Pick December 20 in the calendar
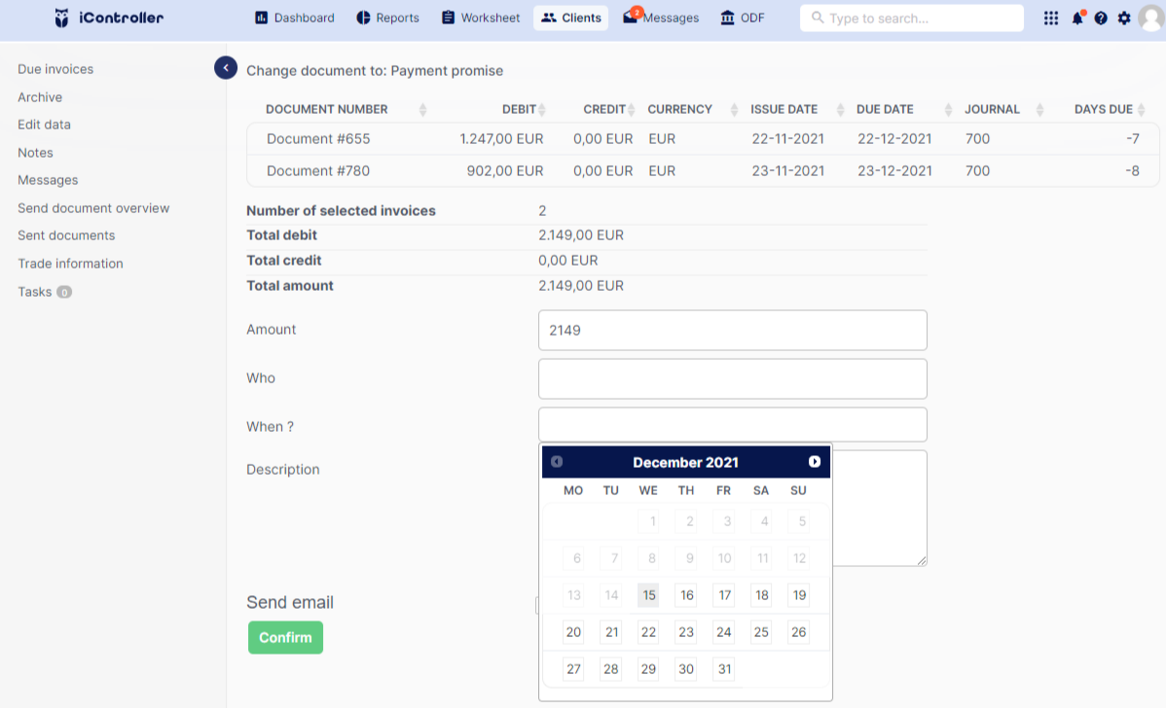 573,632
